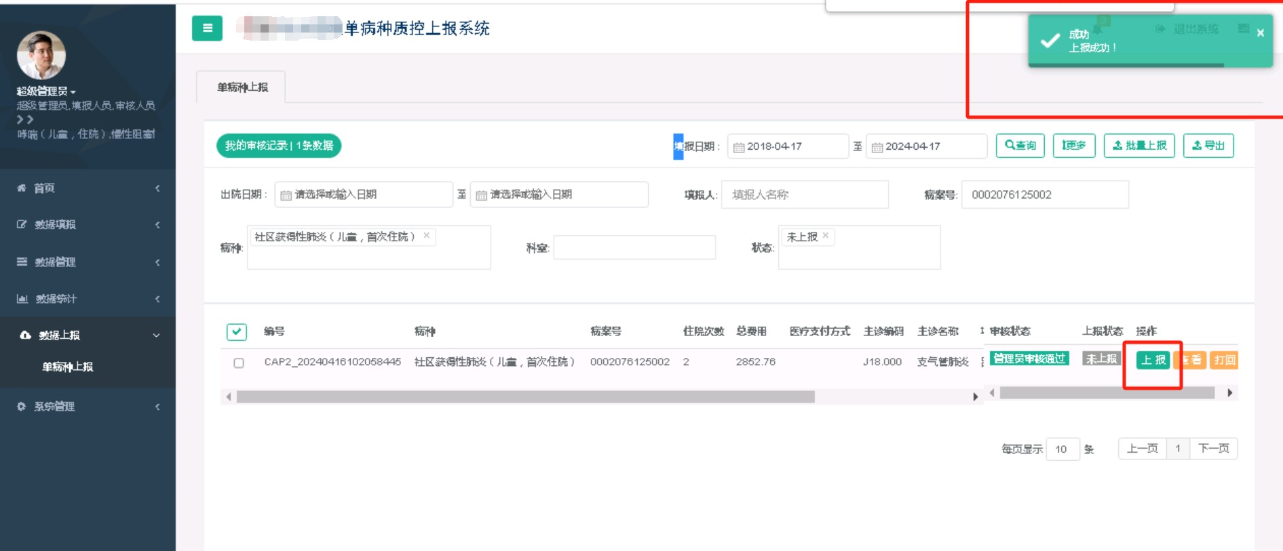The image size is (1283, 551).
Task: Click the cloud upload icon beside 数据上报
Action: tap(26, 335)
